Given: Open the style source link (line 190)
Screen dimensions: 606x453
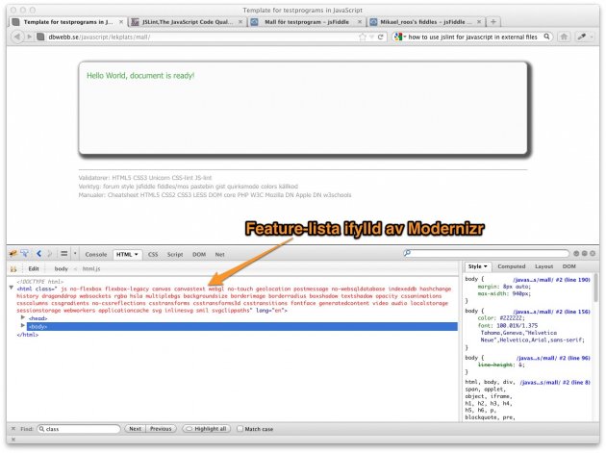Looking at the screenshot, I should point(551,280).
